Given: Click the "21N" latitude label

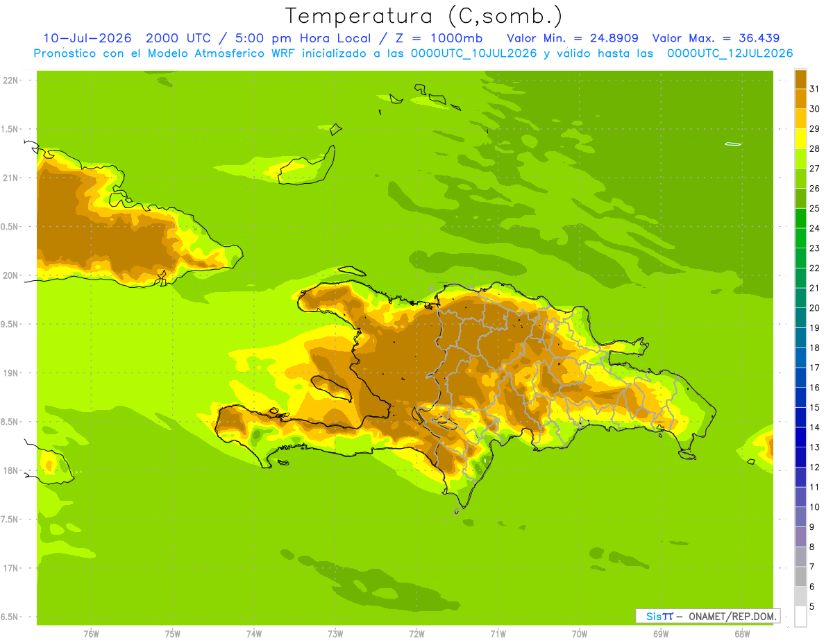Looking at the screenshot, I should coord(12,178).
